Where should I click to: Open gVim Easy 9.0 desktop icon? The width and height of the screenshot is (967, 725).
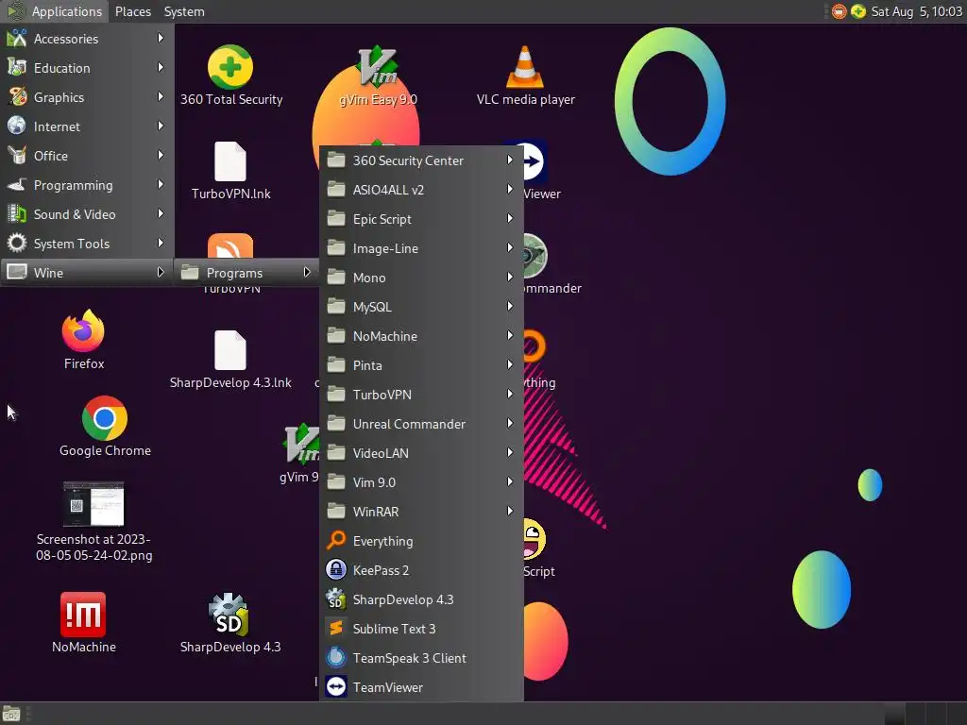coord(378,67)
